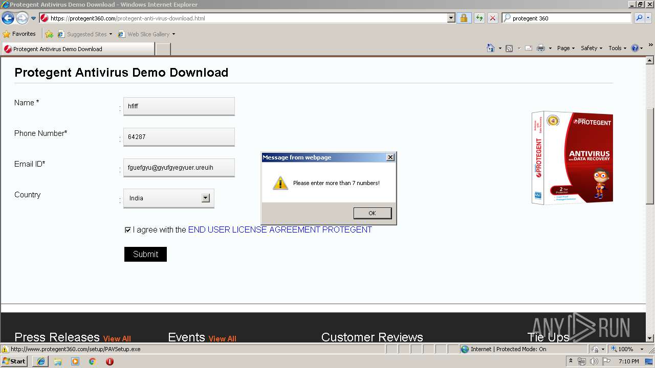This screenshot has width=655, height=368.
Task: Open Windows Explorer folder on taskbar
Action: 58,361
